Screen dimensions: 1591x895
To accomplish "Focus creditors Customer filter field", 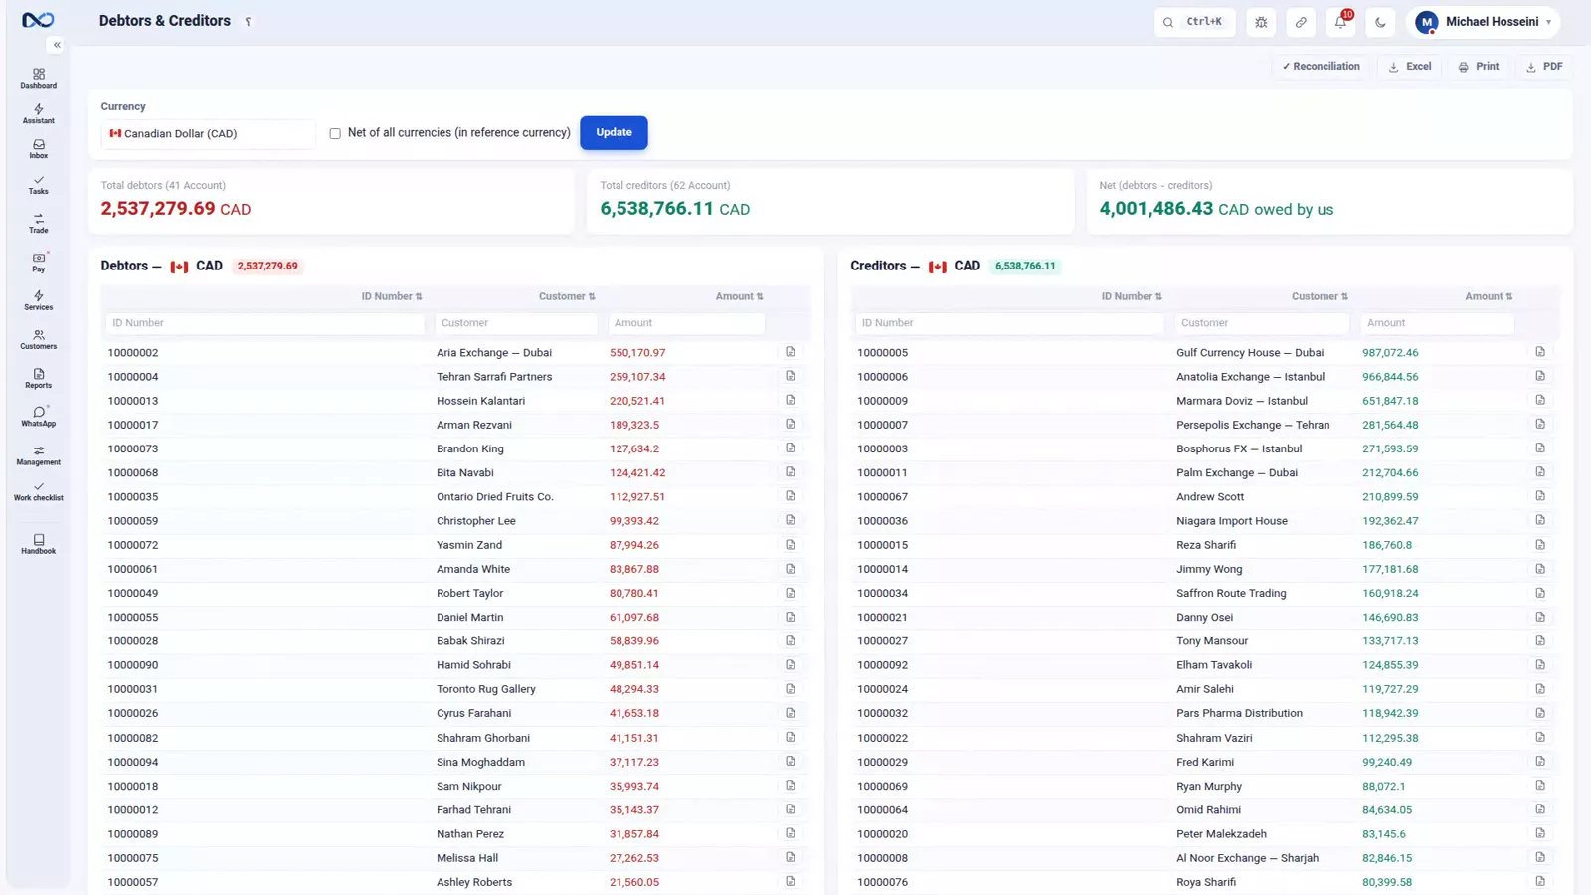I will pos(1262,323).
